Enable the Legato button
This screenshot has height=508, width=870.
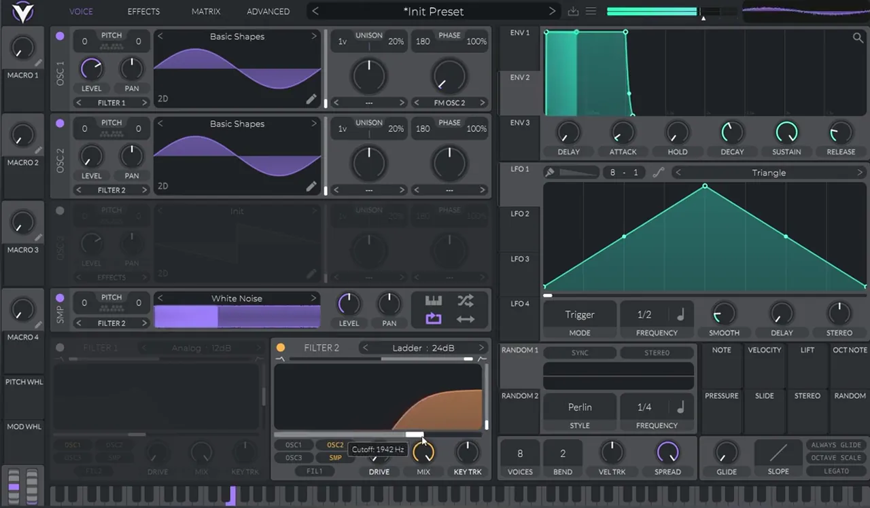pos(836,471)
